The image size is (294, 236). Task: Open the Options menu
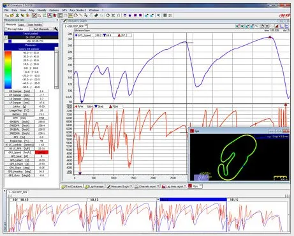(54, 10)
